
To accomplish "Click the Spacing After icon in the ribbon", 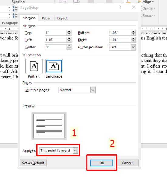I will point(15,15).
